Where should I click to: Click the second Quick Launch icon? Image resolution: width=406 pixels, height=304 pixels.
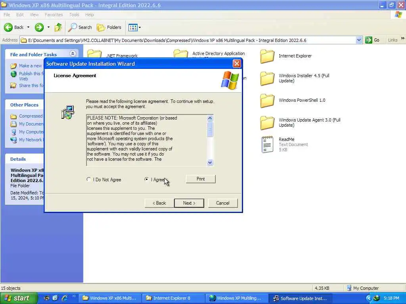click(55, 298)
